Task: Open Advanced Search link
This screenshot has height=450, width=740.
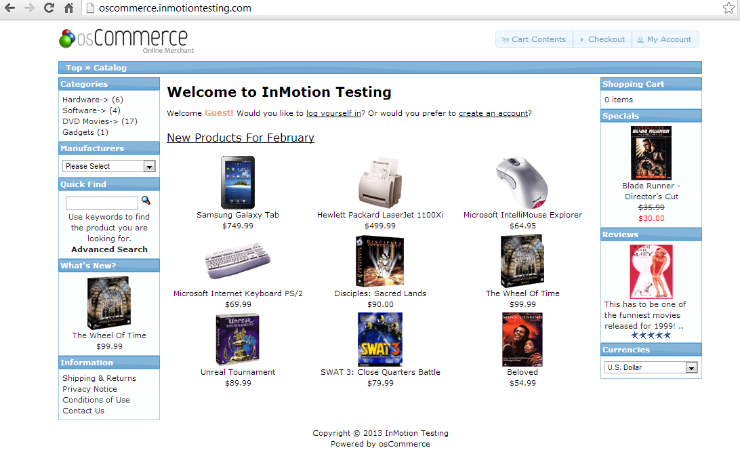Action: click(109, 249)
